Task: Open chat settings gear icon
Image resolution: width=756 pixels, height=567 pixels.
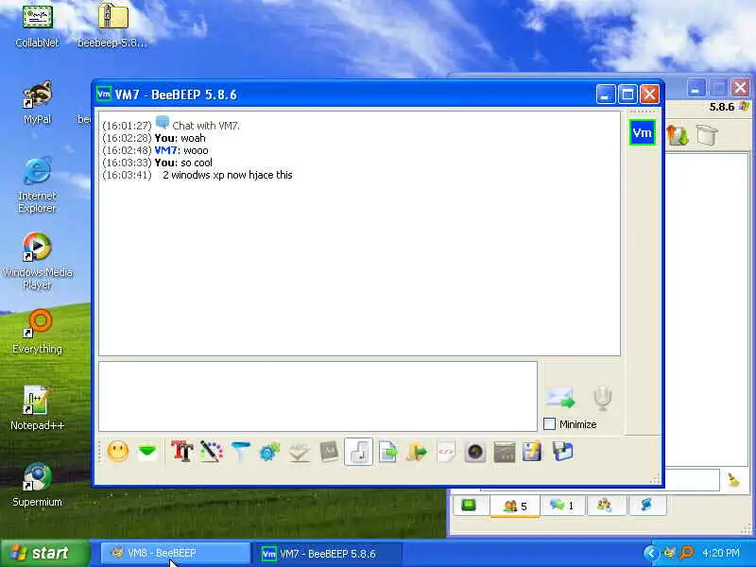Action: pyautogui.click(x=269, y=452)
